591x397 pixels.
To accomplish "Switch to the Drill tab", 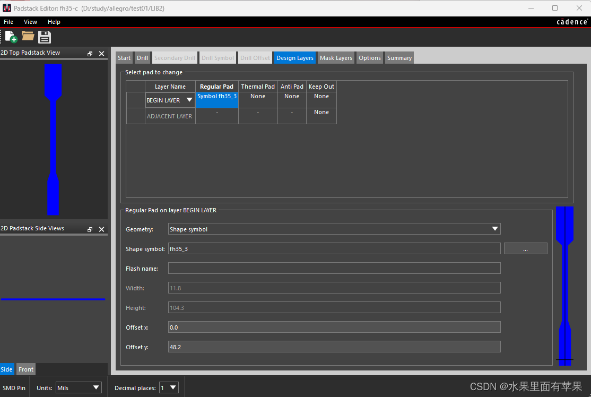I will [142, 58].
